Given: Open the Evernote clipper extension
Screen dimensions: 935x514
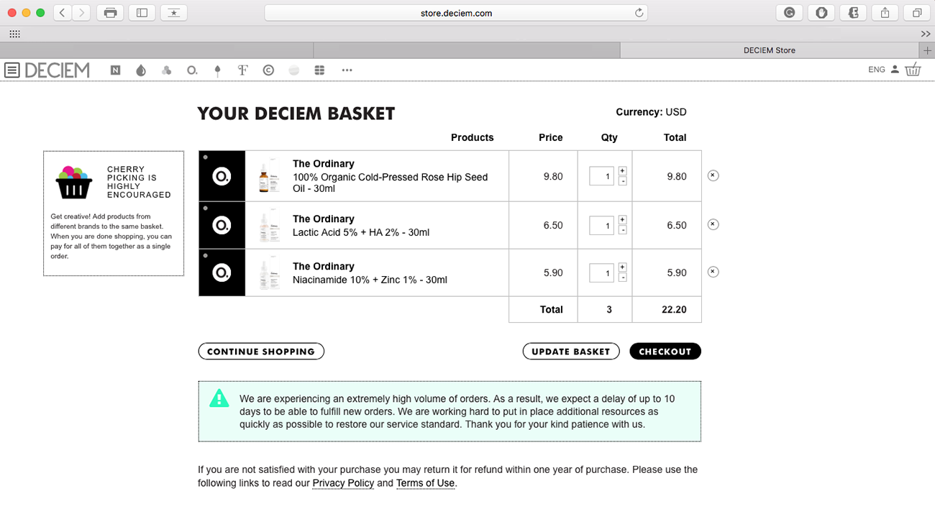Looking at the screenshot, I should 853,13.
